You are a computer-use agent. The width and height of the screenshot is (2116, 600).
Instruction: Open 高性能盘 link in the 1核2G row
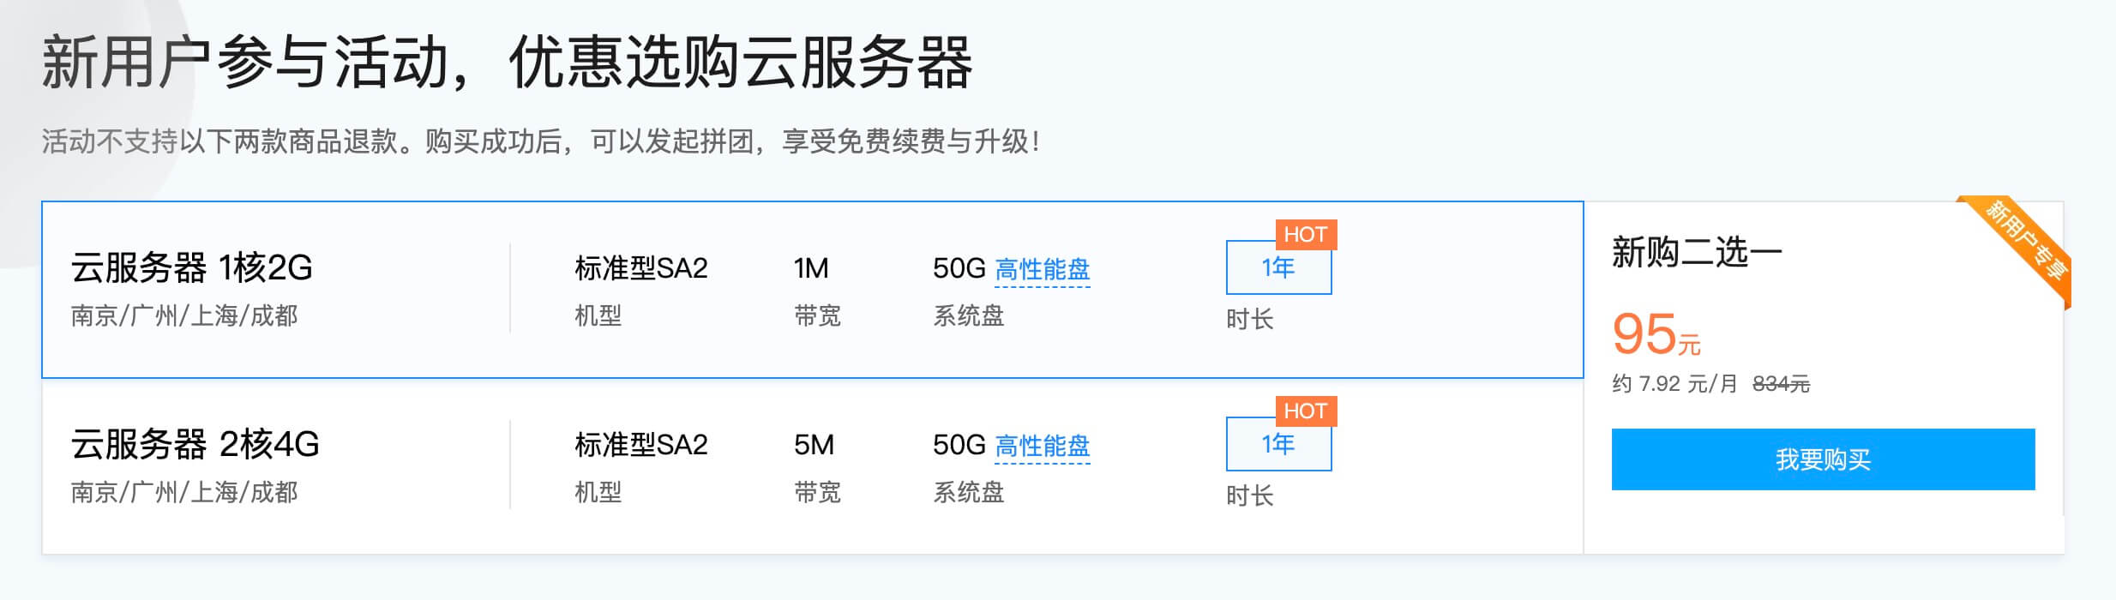click(x=1042, y=270)
